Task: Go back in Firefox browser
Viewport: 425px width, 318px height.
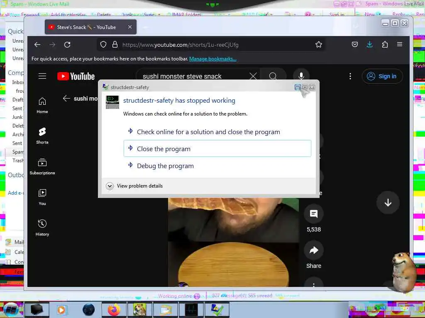Action: click(37, 45)
